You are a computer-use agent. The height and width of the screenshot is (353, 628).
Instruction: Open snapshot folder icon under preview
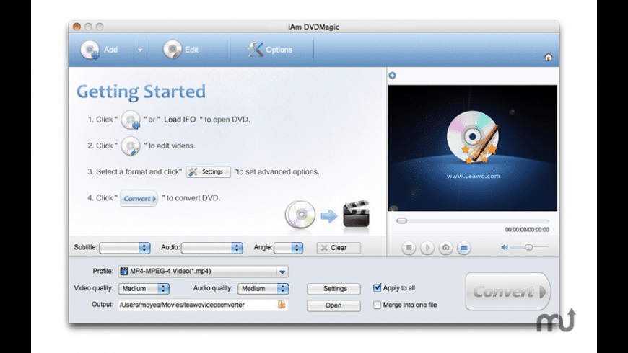tap(464, 248)
